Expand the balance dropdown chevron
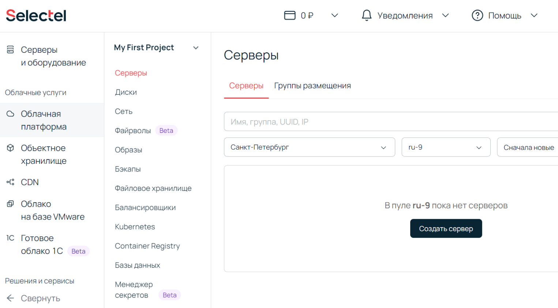 coord(334,15)
